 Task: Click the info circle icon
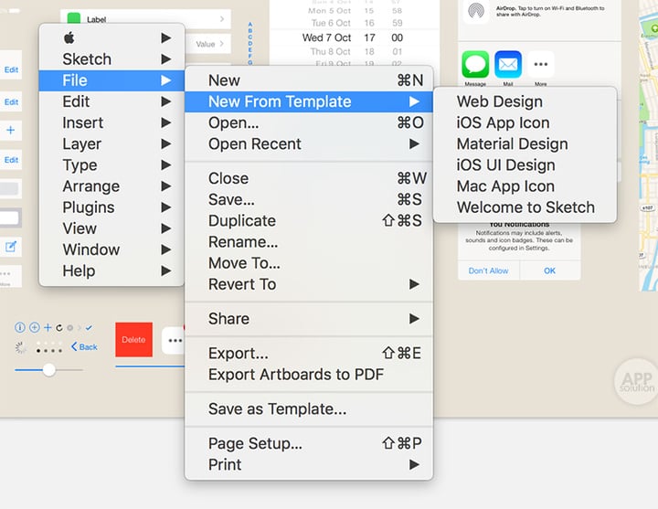point(20,327)
